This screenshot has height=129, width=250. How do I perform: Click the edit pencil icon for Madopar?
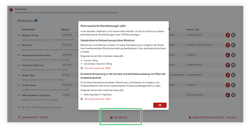[x=228, y=35]
